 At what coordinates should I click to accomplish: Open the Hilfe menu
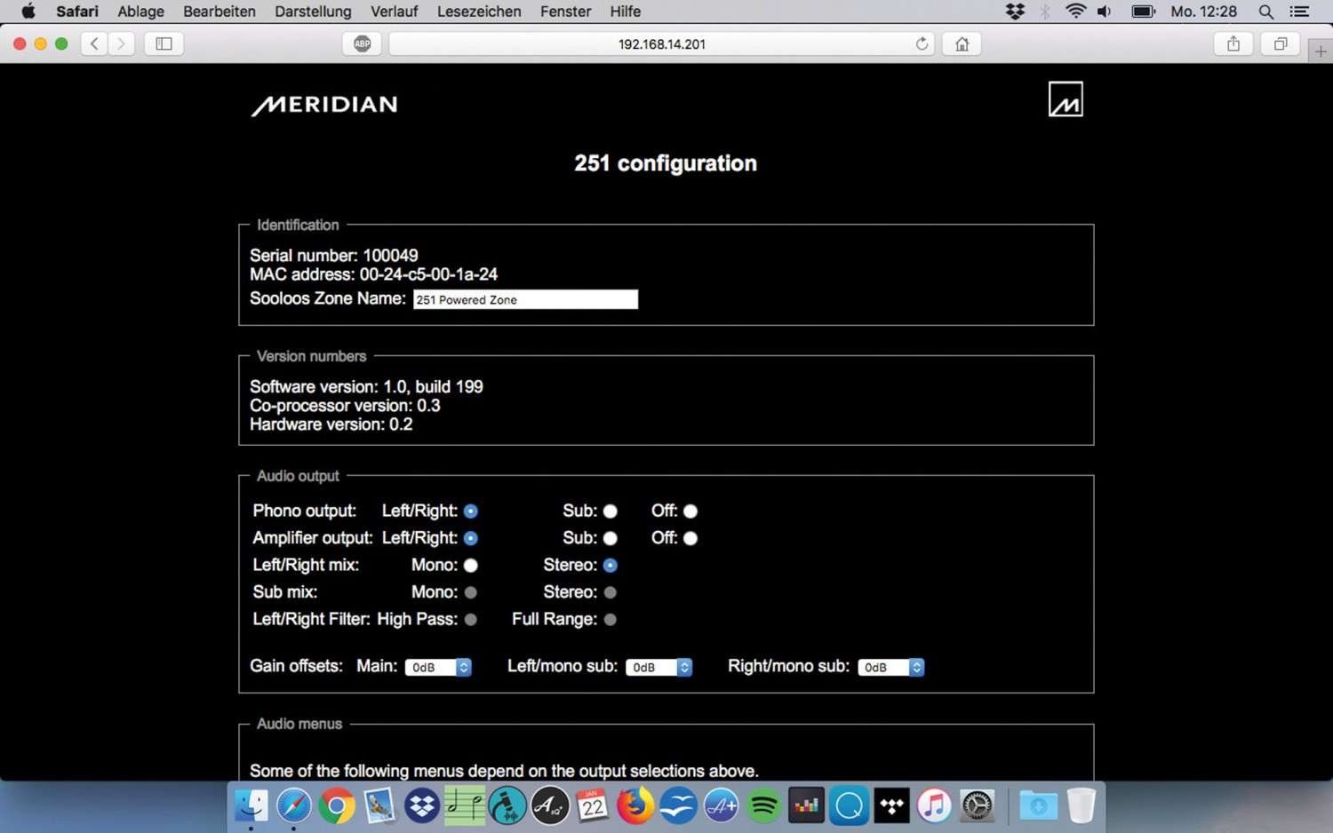coord(626,12)
